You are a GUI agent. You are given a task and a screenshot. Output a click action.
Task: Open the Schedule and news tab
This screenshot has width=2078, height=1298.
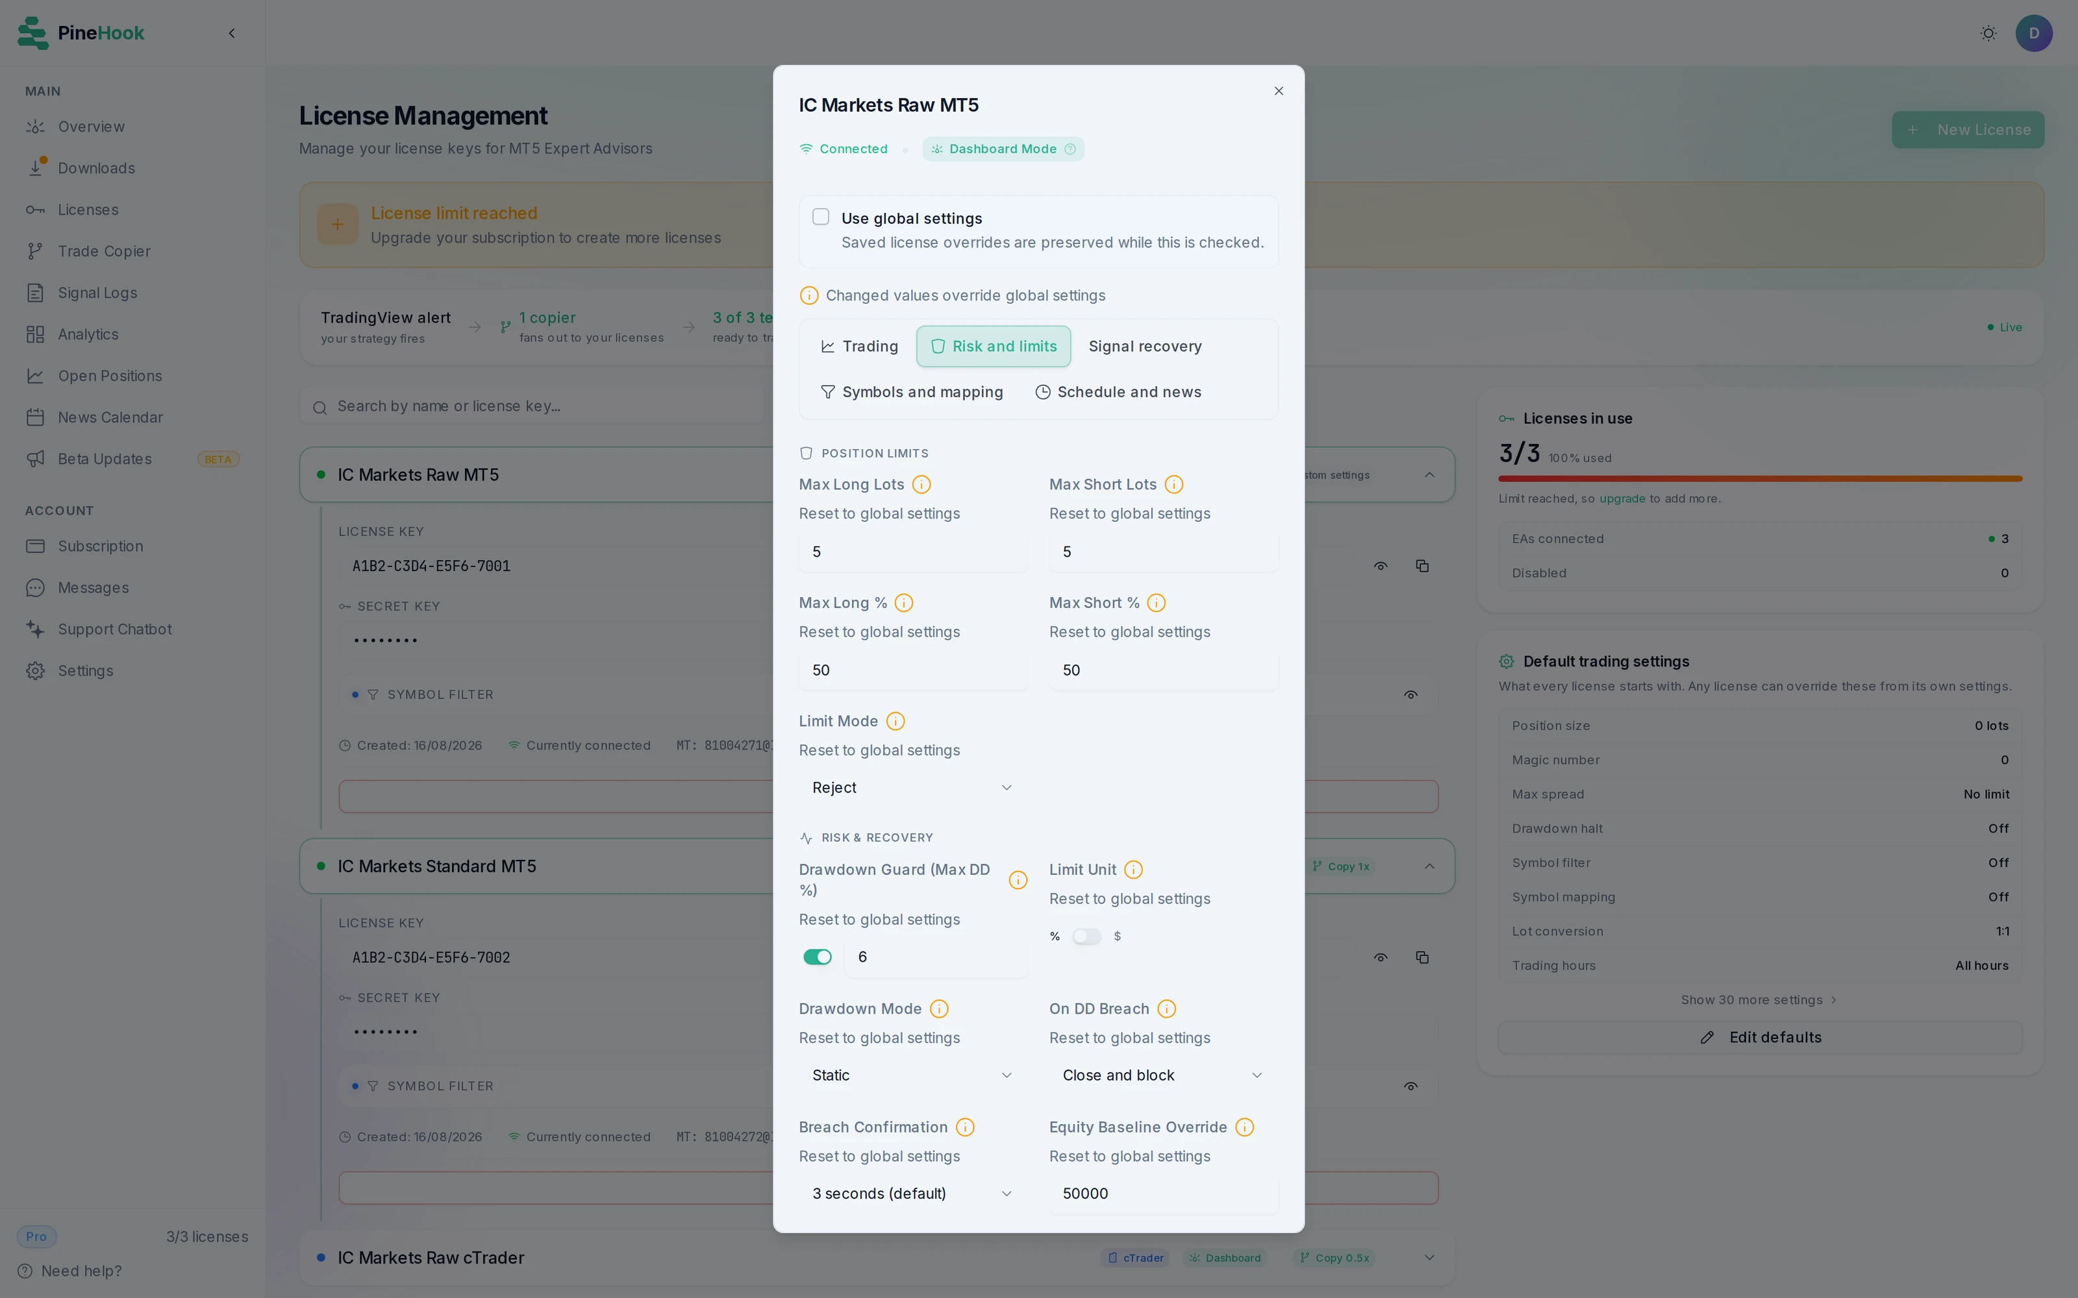coord(1118,392)
